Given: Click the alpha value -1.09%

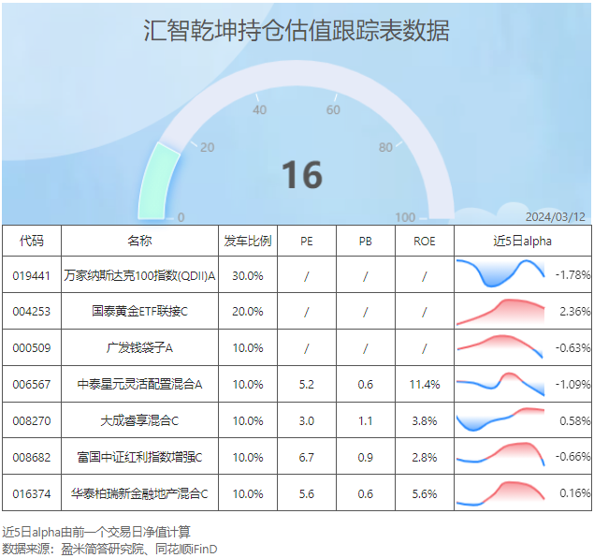Looking at the screenshot, I should click(572, 385).
